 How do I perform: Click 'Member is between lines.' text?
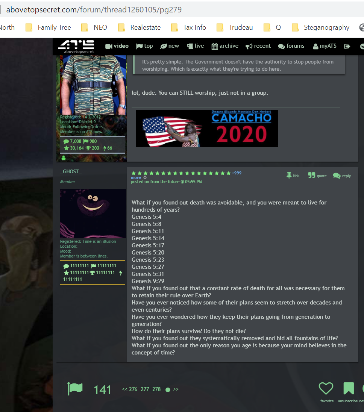[84, 256]
